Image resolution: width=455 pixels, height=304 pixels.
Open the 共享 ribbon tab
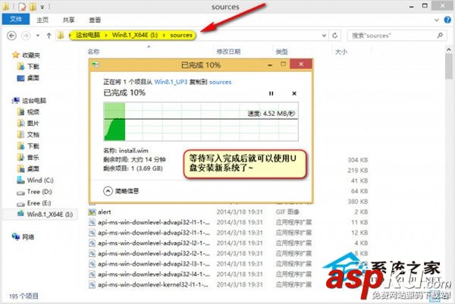click(69, 20)
